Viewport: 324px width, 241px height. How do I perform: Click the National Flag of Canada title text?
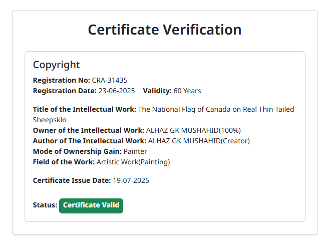pos(216,109)
